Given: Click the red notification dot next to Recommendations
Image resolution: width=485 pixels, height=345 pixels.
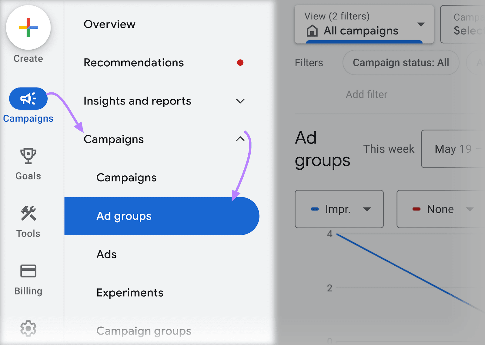Looking at the screenshot, I should (x=240, y=62).
